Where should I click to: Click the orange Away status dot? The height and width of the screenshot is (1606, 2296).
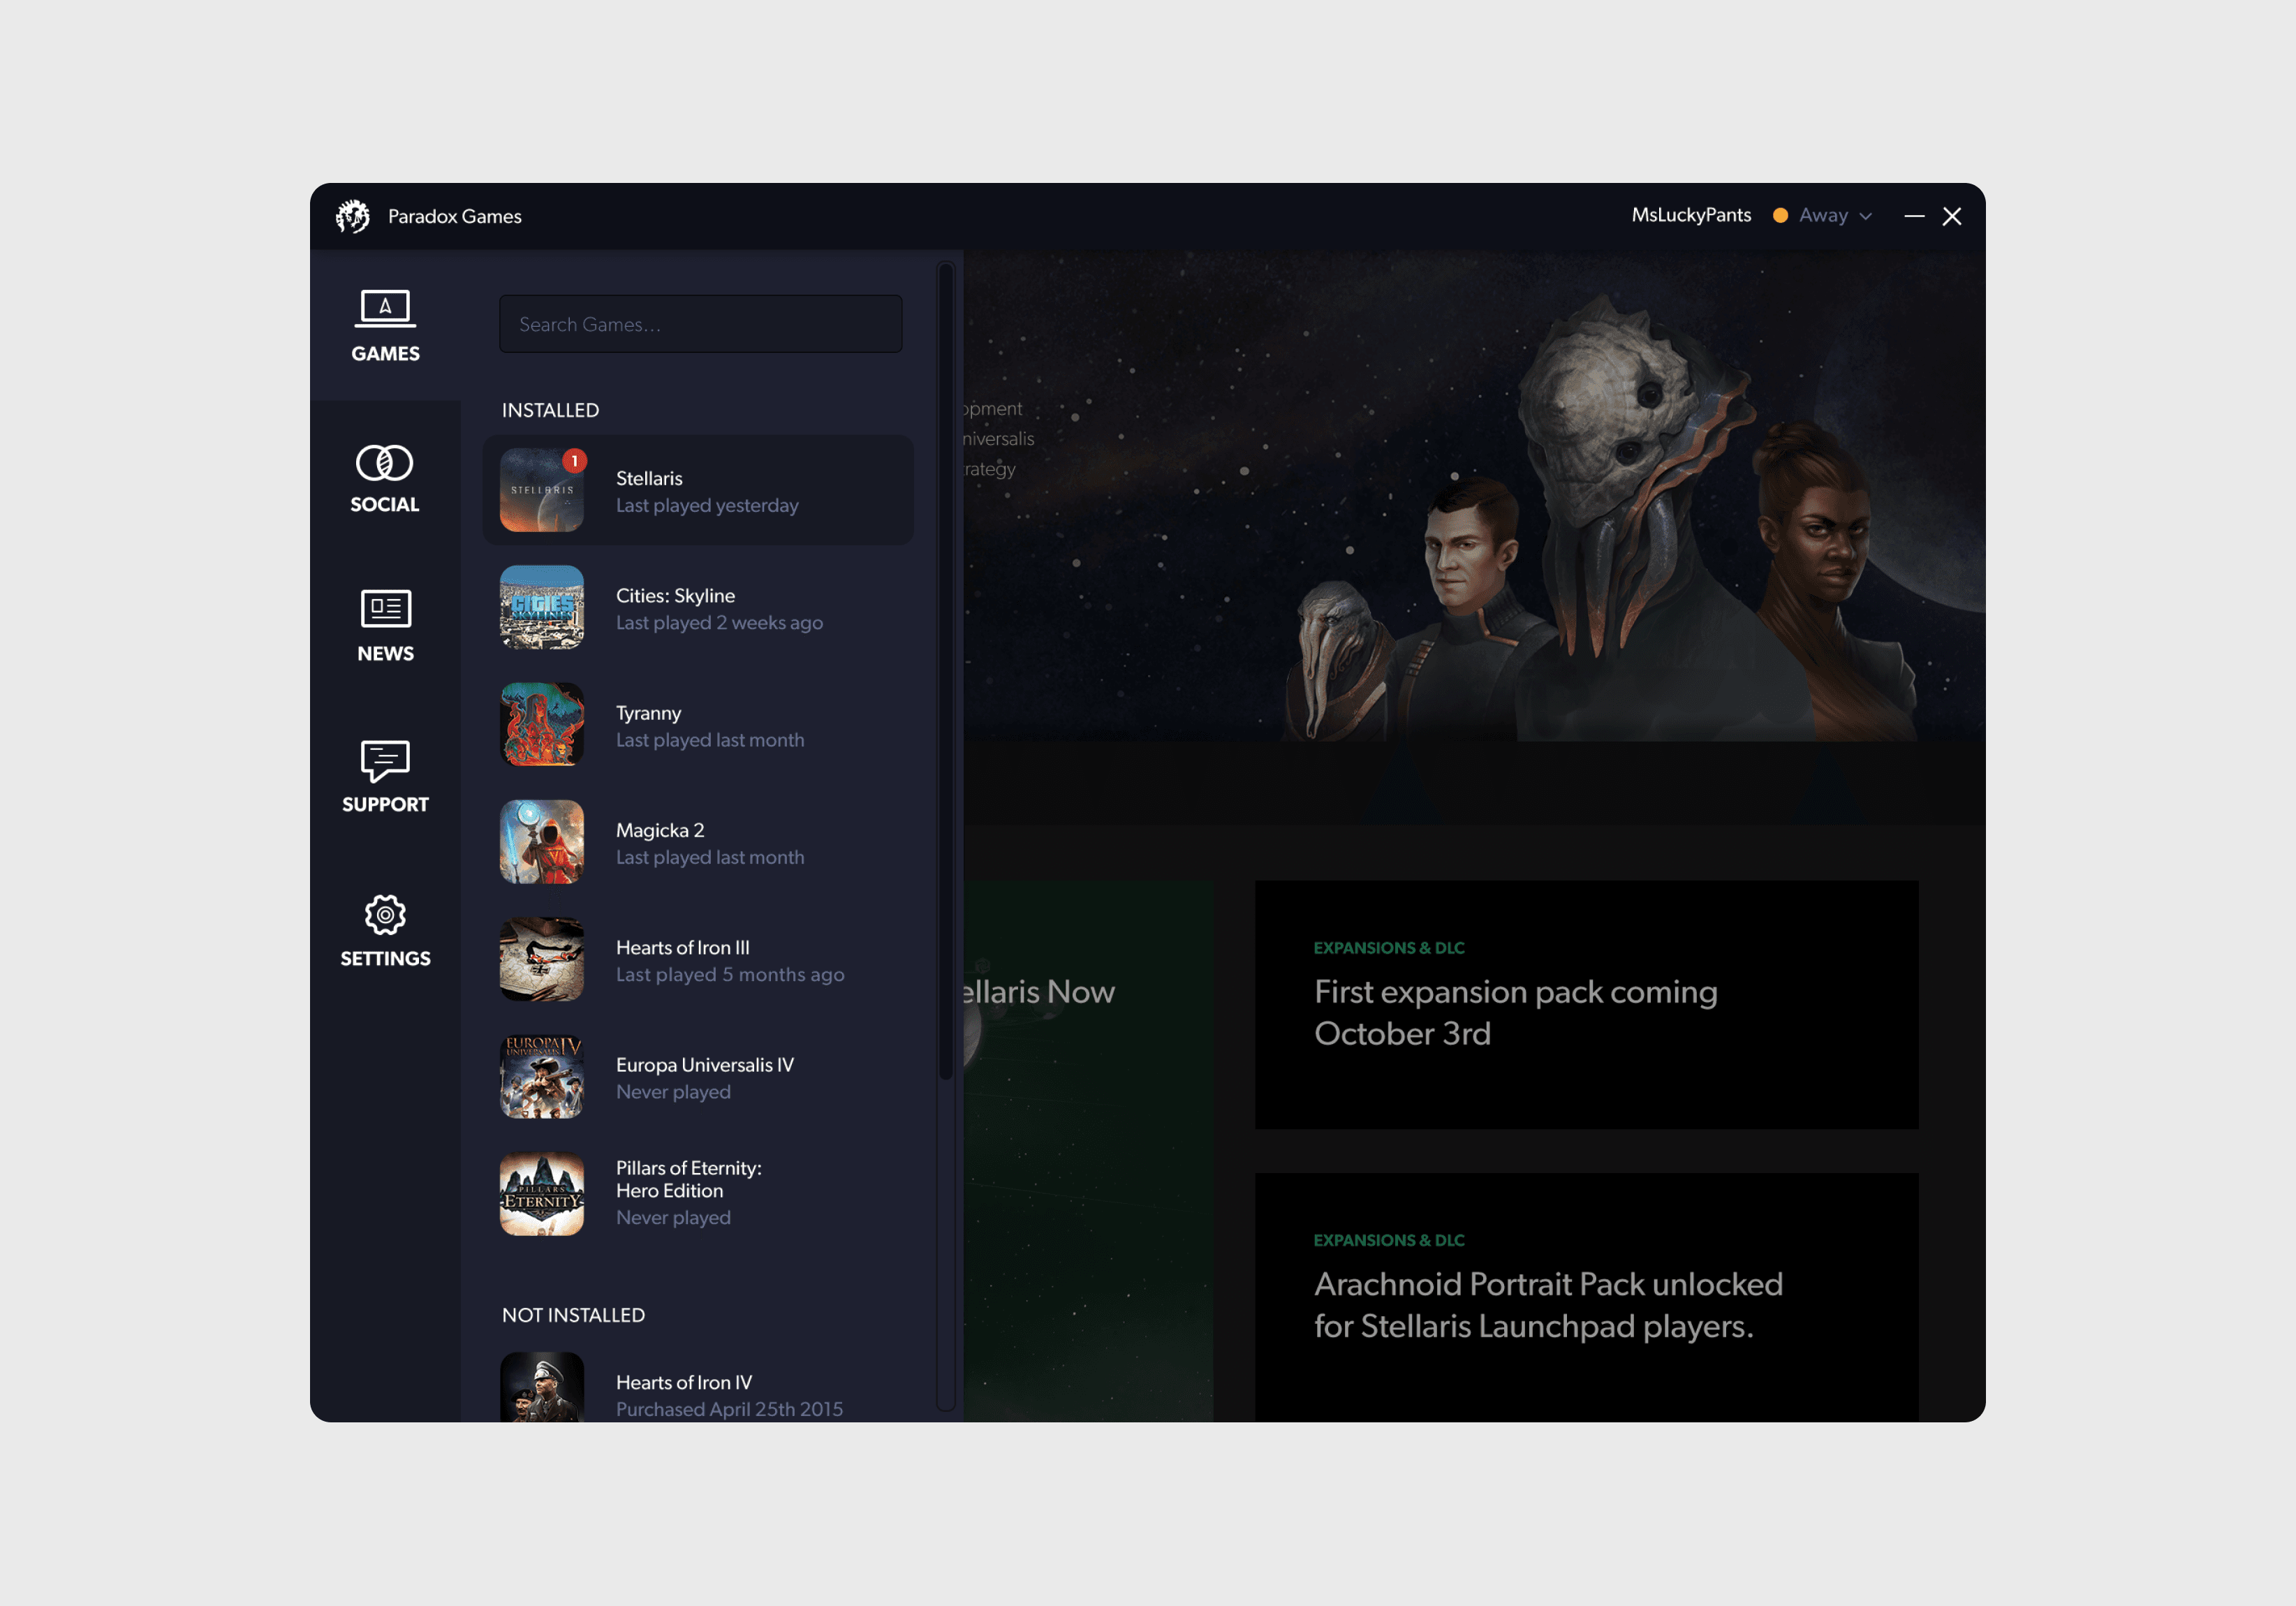[x=1780, y=215]
